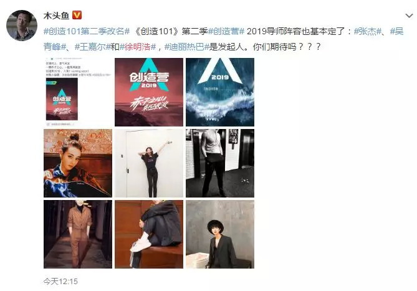Open hashtag #创造101第二季改名#
417x291 pixels.
[87, 31]
